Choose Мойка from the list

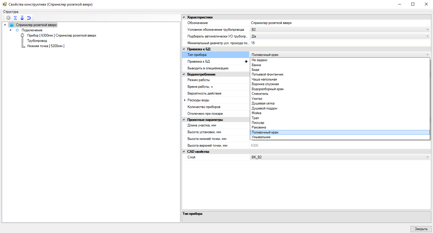(340, 113)
